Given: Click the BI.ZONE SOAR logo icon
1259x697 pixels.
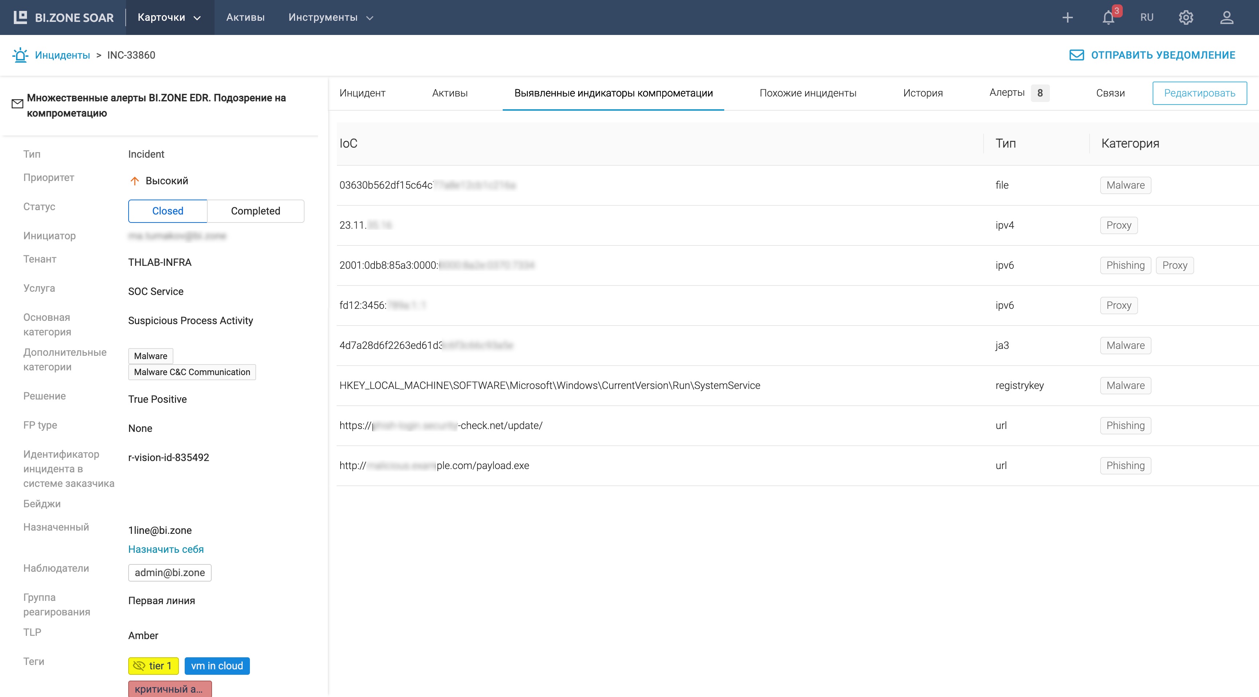Looking at the screenshot, I should click(20, 17).
